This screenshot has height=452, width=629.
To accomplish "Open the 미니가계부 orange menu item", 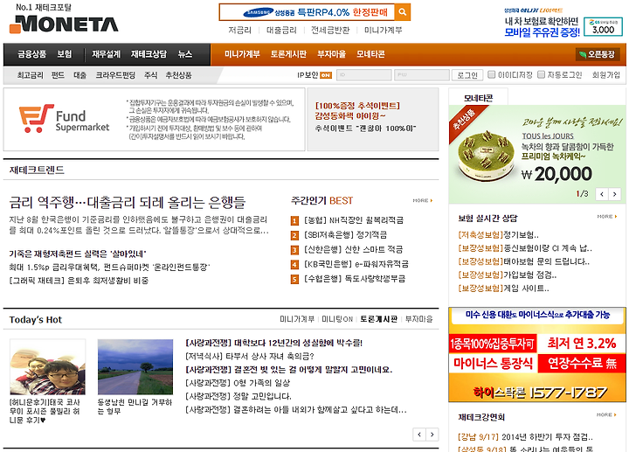I will (x=242, y=54).
